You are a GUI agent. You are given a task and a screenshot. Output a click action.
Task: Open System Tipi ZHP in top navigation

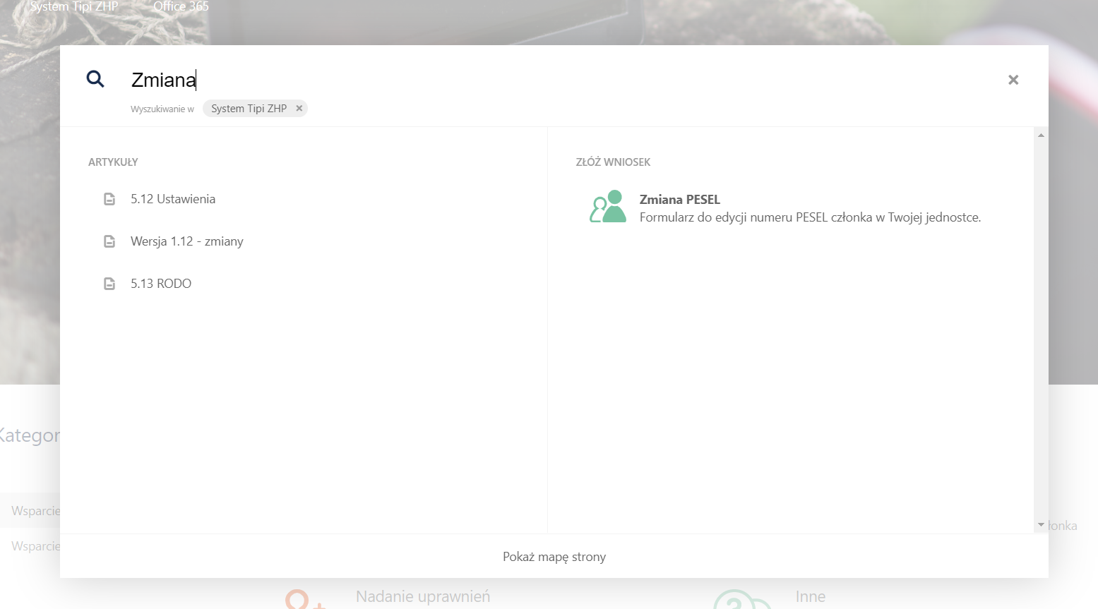(x=74, y=6)
